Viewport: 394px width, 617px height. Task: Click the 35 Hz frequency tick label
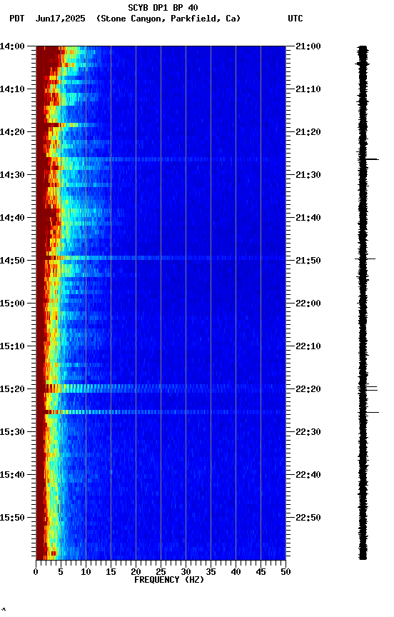click(x=211, y=572)
